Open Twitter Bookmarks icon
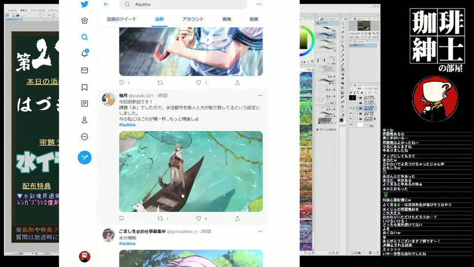The width and height of the screenshot is (474, 267). pyautogui.click(x=84, y=87)
